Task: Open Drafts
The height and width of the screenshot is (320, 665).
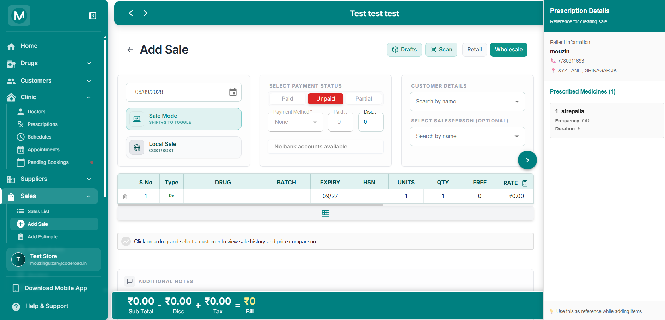Action: pyautogui.click(x=404, y=50)
